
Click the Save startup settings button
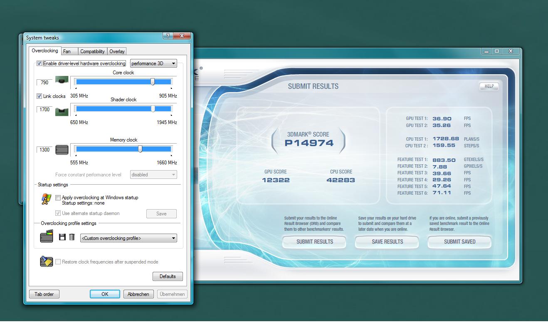pos(161,214)
